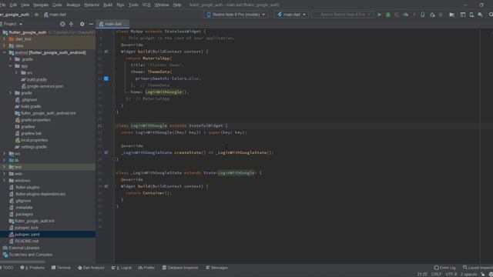Select opened file locate target icon
493x277 pixels.
62,24
